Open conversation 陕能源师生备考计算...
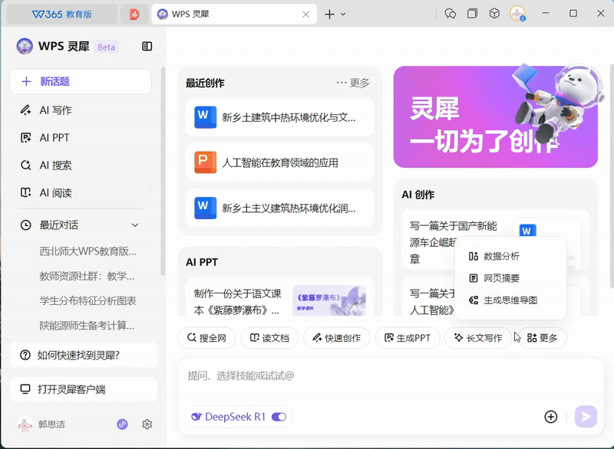This screenshot has width=614, height=449. [87, 325]
